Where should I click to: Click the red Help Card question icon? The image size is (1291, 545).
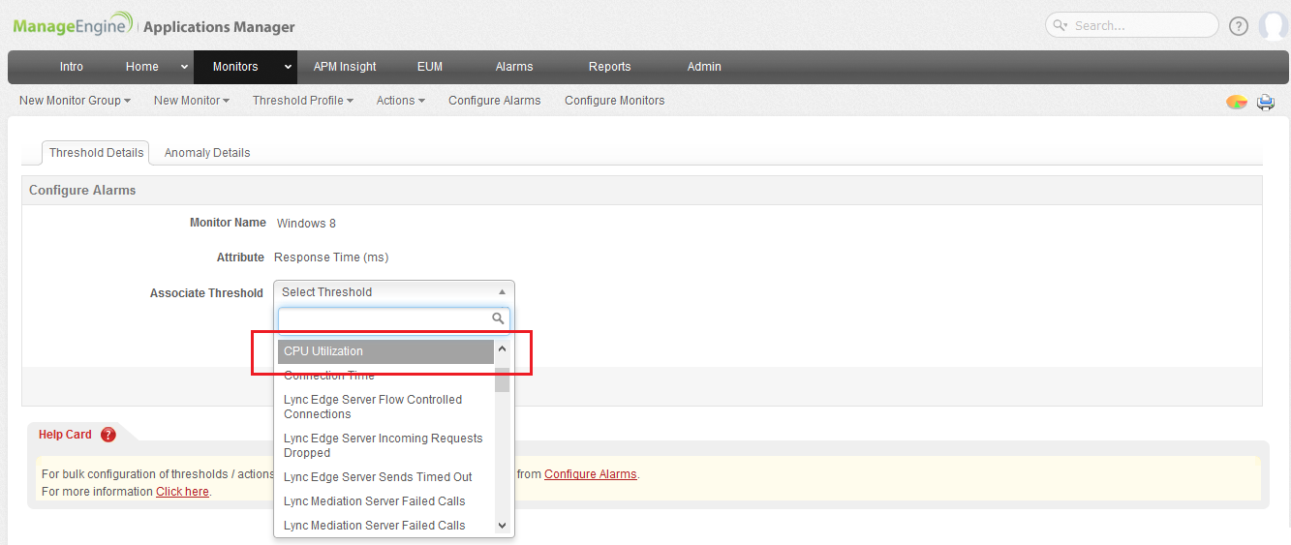108,435
